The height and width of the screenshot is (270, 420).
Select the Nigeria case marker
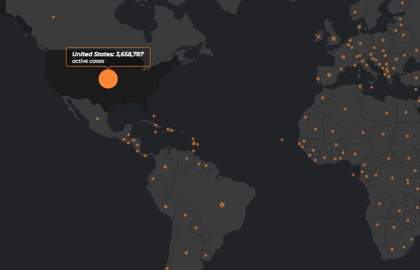tap(355, 154)
